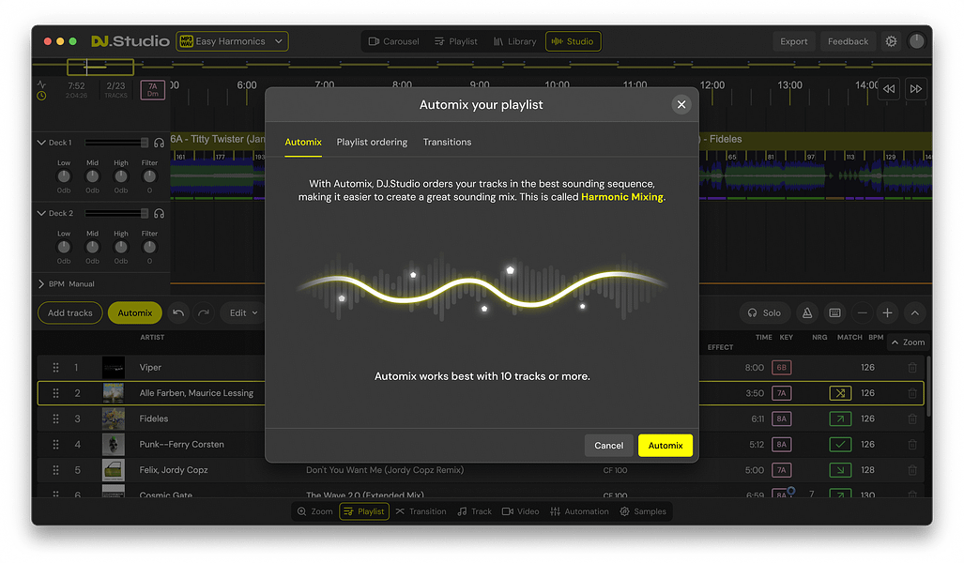Select the metronome icon near Solo

(x=806, y=312)
